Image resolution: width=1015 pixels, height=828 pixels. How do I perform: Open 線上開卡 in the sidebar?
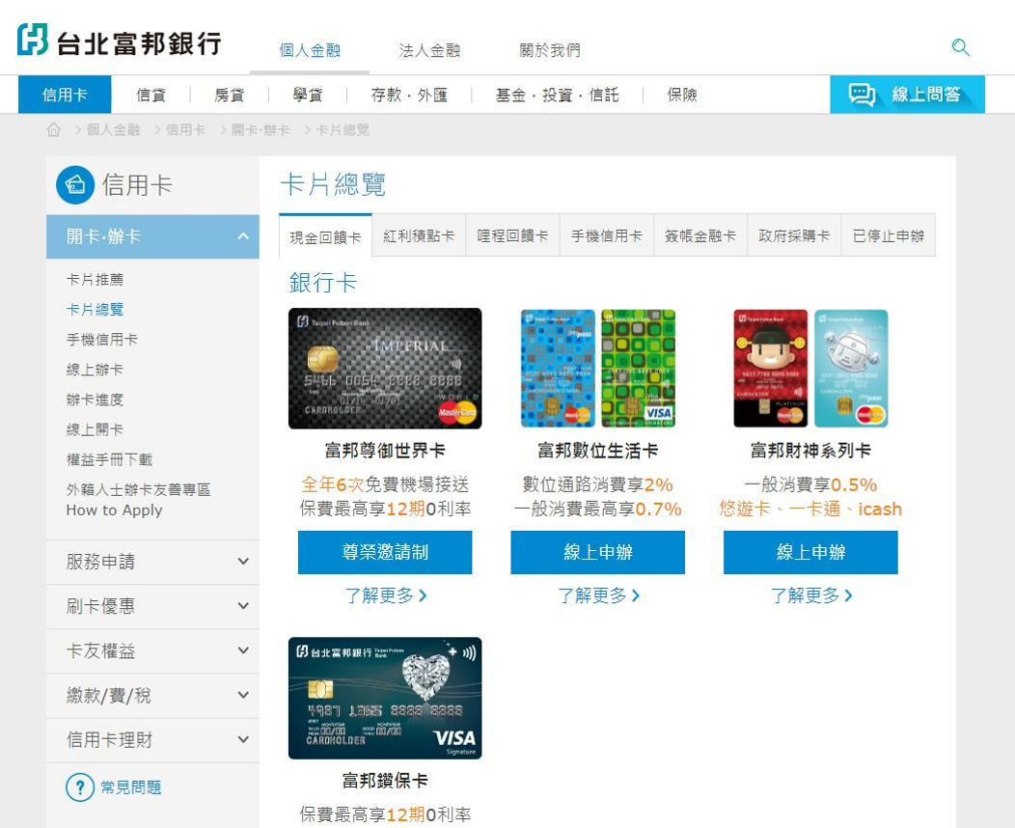click(95, 429)
